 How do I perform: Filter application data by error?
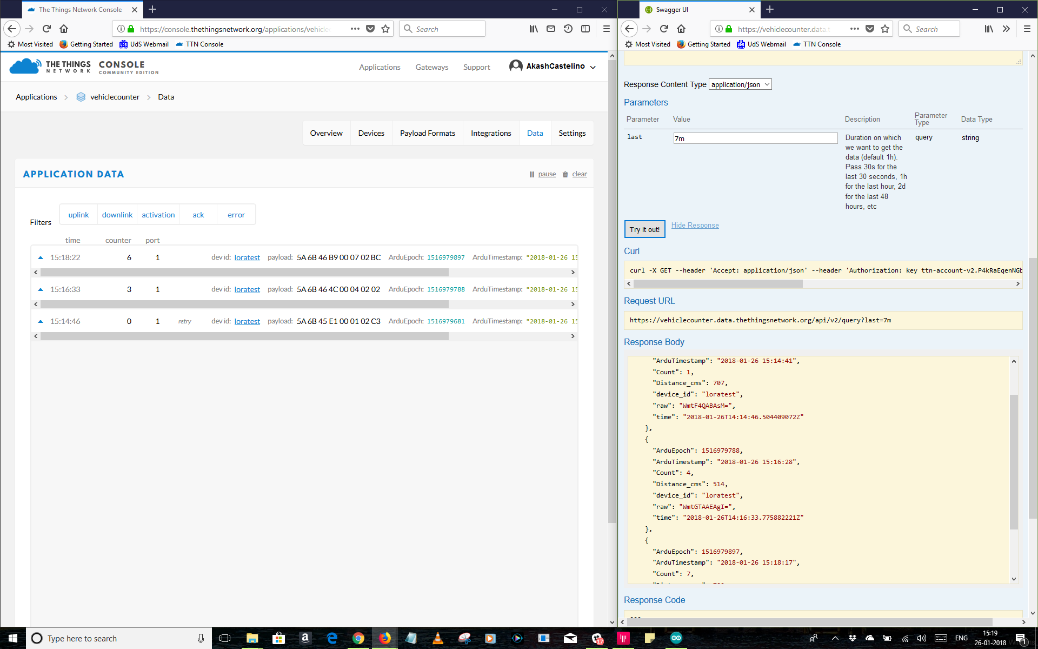[236, 215]
